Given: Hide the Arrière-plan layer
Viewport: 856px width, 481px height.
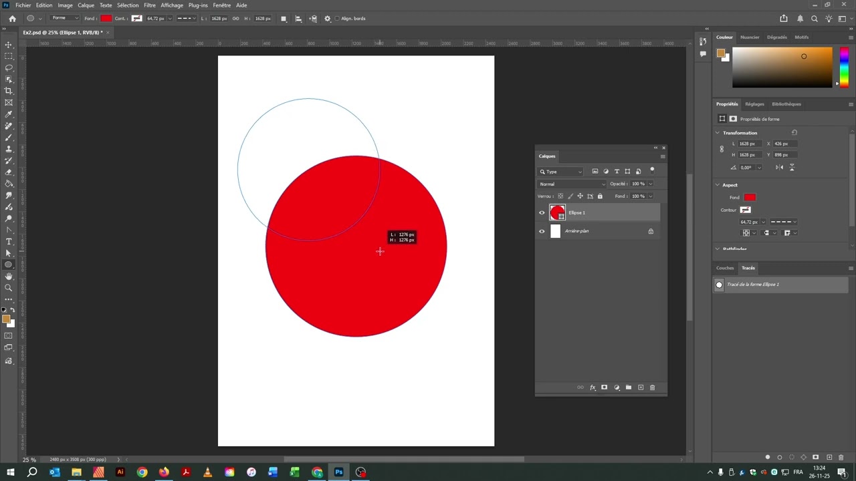Looking at the screenshot, I should click(x=542, y=231).
